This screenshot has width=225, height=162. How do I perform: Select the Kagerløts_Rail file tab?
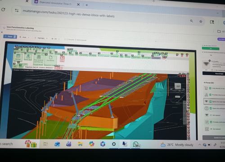(39, 67)
